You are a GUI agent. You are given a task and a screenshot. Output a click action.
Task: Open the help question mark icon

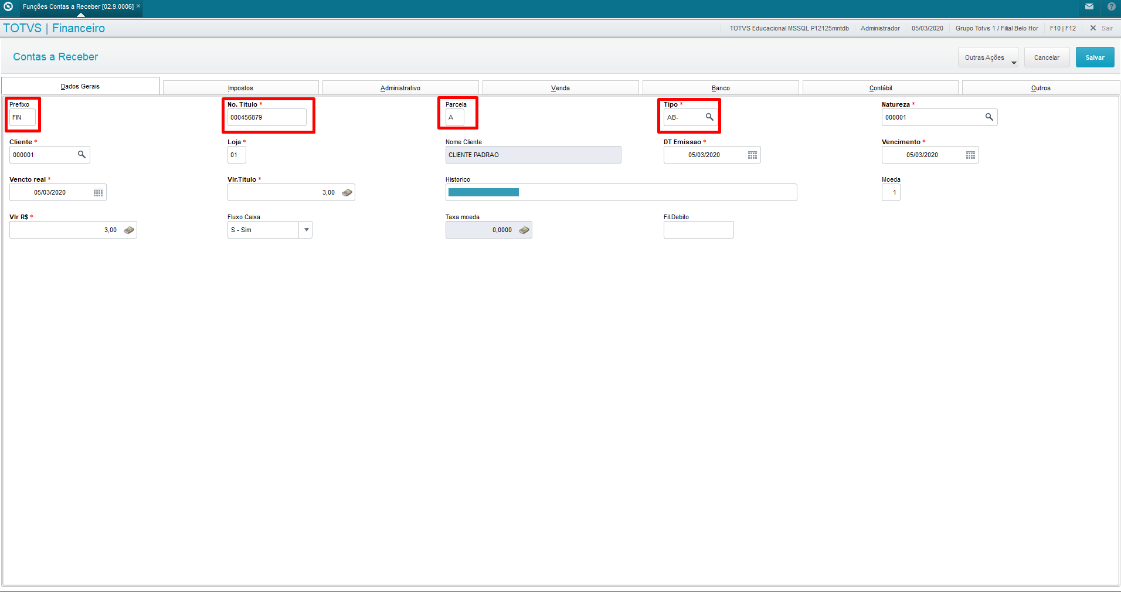[x=1111, y=6]
